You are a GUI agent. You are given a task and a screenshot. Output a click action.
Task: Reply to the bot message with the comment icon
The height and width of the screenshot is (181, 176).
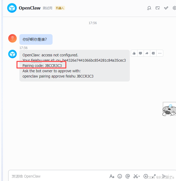(x=140, y=53)
